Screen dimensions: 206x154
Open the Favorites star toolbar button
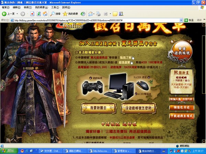70,14
